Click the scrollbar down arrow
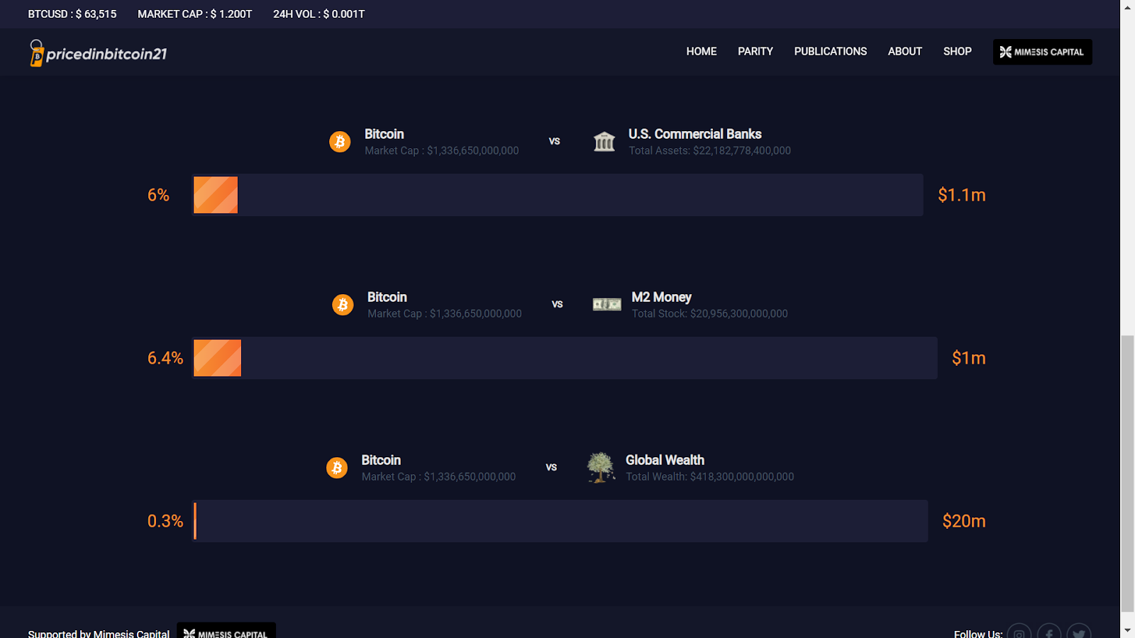1135x638 pixels. [1128, 630]
